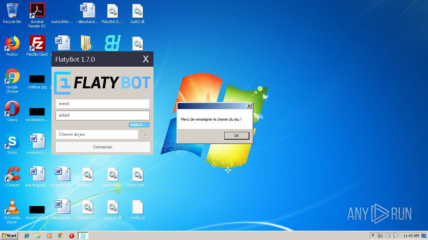Open Opera from the taskbar

click(x=72, y=236)
